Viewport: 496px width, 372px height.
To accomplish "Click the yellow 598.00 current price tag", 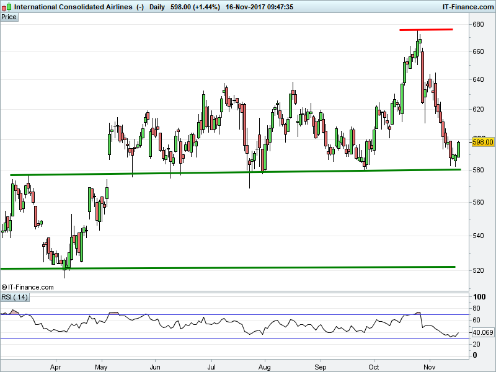I will (482, 142).
